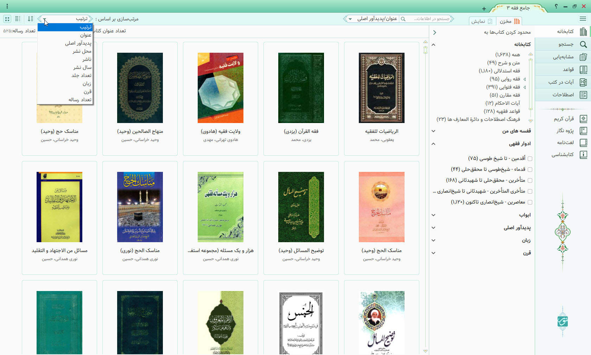
Task: Open the قواعد rules sidebar icon
Action: click(583, 70)
